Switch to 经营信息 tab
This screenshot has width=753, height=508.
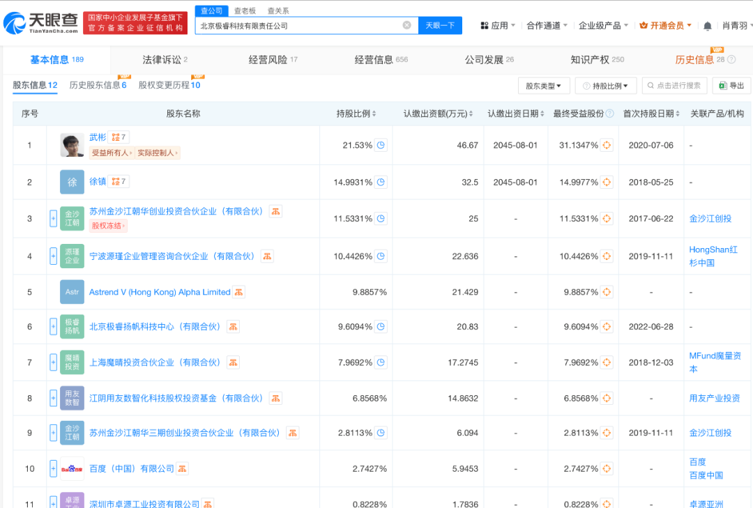[381, 59]
